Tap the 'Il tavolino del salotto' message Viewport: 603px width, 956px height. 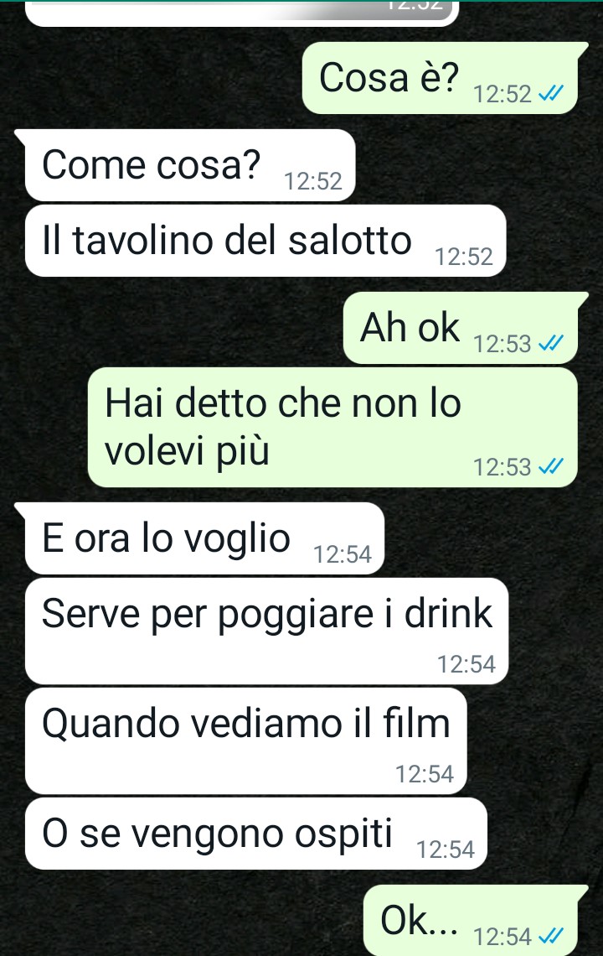[x=265, y=240]
